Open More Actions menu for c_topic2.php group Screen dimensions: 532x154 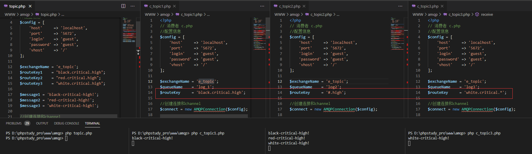pyautogui.click(x=400, y=6)
